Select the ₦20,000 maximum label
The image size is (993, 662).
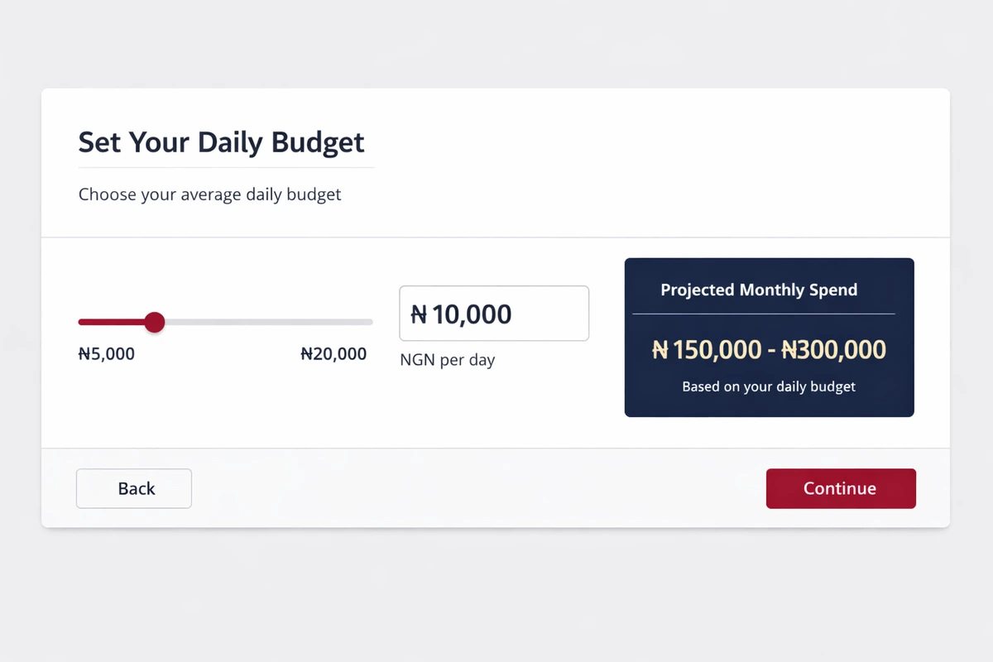coord(333,353)
